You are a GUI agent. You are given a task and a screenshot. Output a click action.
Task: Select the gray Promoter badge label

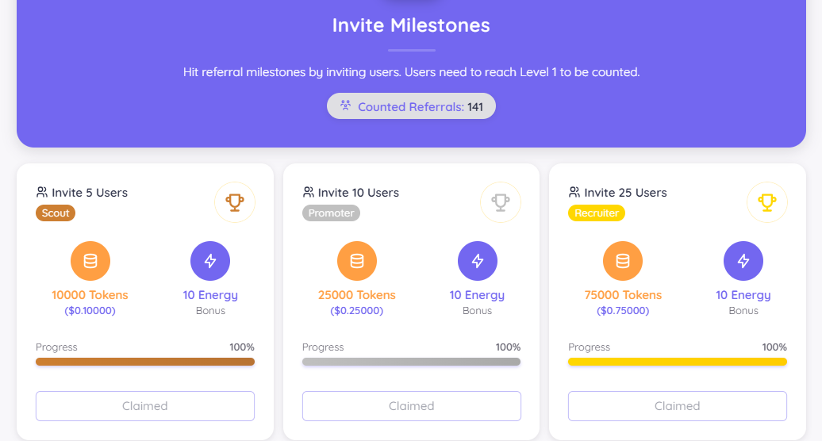(x=331, y=213)
